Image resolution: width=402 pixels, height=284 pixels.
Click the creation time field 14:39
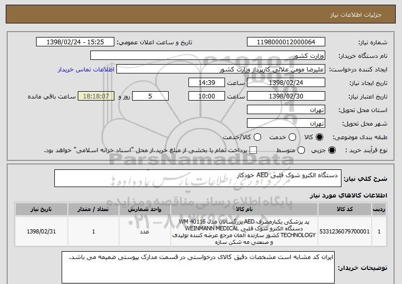[x=207, y=83]
